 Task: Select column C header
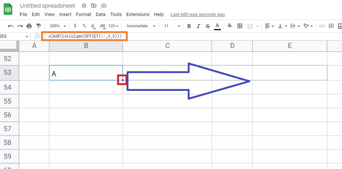[x=167, y=46]
